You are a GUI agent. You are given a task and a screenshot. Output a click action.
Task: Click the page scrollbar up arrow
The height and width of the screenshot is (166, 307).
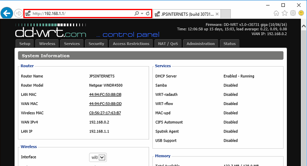[304, 26]
